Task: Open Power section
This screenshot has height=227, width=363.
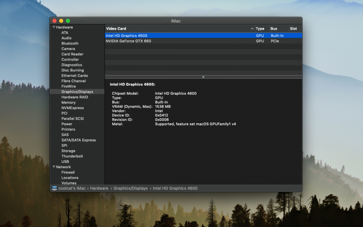Action: click(67, 124)
